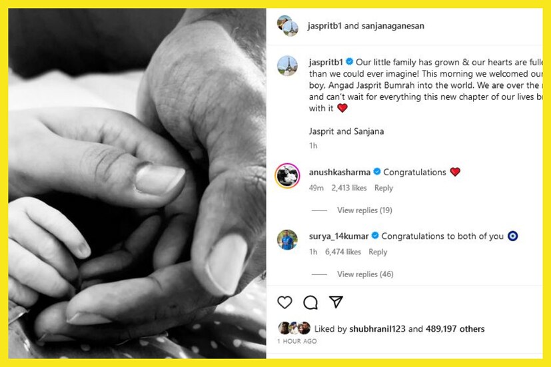Click the anushkasharma username
Screen dimensions: 551x367
339,172
